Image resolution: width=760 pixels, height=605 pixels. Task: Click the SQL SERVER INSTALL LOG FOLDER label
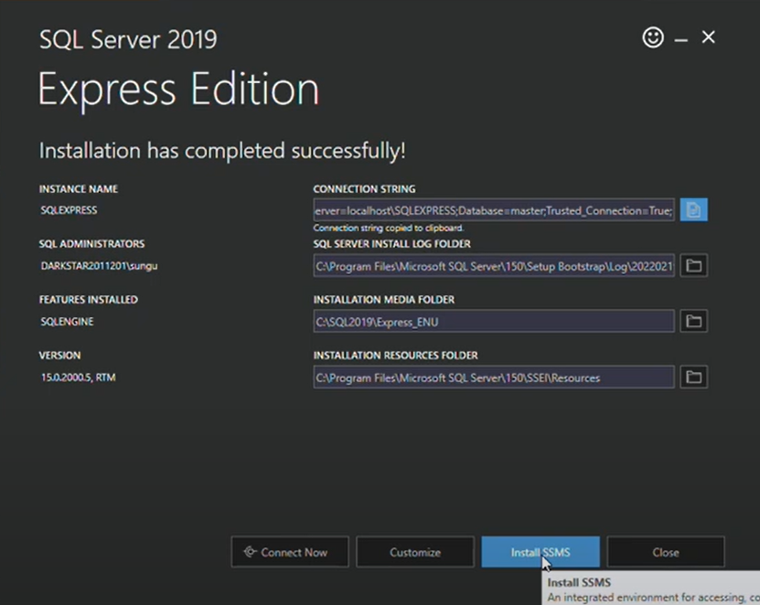tap(391, 244)
